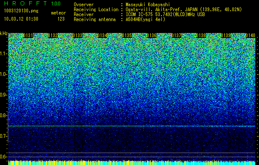Click the 0132 time marker
The image size is (259, 165).
(x=53, y=35)
